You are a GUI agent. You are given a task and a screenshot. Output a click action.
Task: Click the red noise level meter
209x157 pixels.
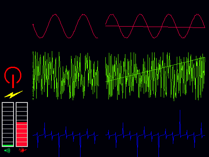tap(22, 124)
